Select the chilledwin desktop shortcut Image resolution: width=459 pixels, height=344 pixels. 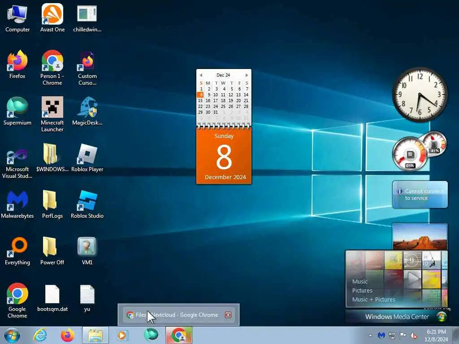[87, 18]
